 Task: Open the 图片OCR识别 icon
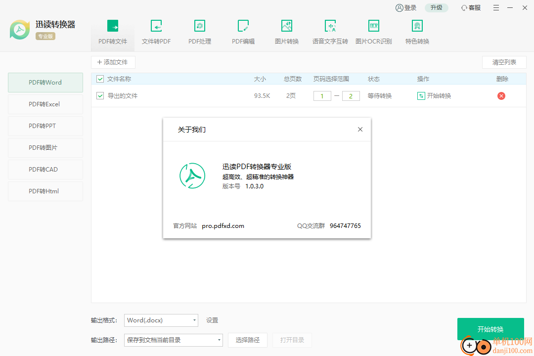point(374,26)
